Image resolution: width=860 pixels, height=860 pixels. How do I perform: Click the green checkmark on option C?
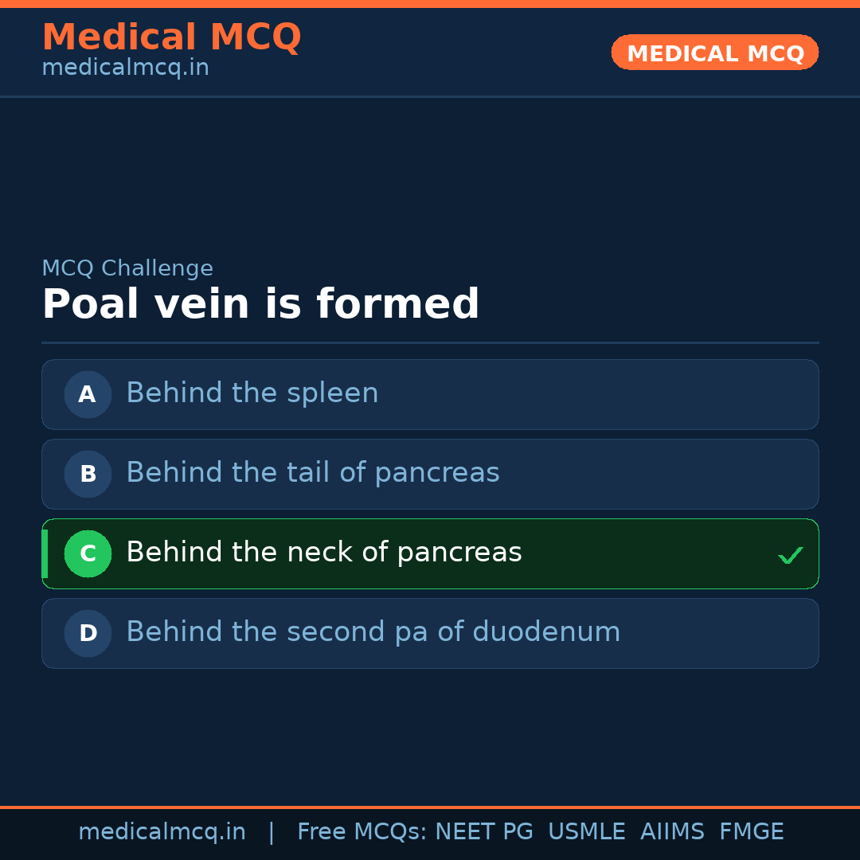click(x=790, y=553)
